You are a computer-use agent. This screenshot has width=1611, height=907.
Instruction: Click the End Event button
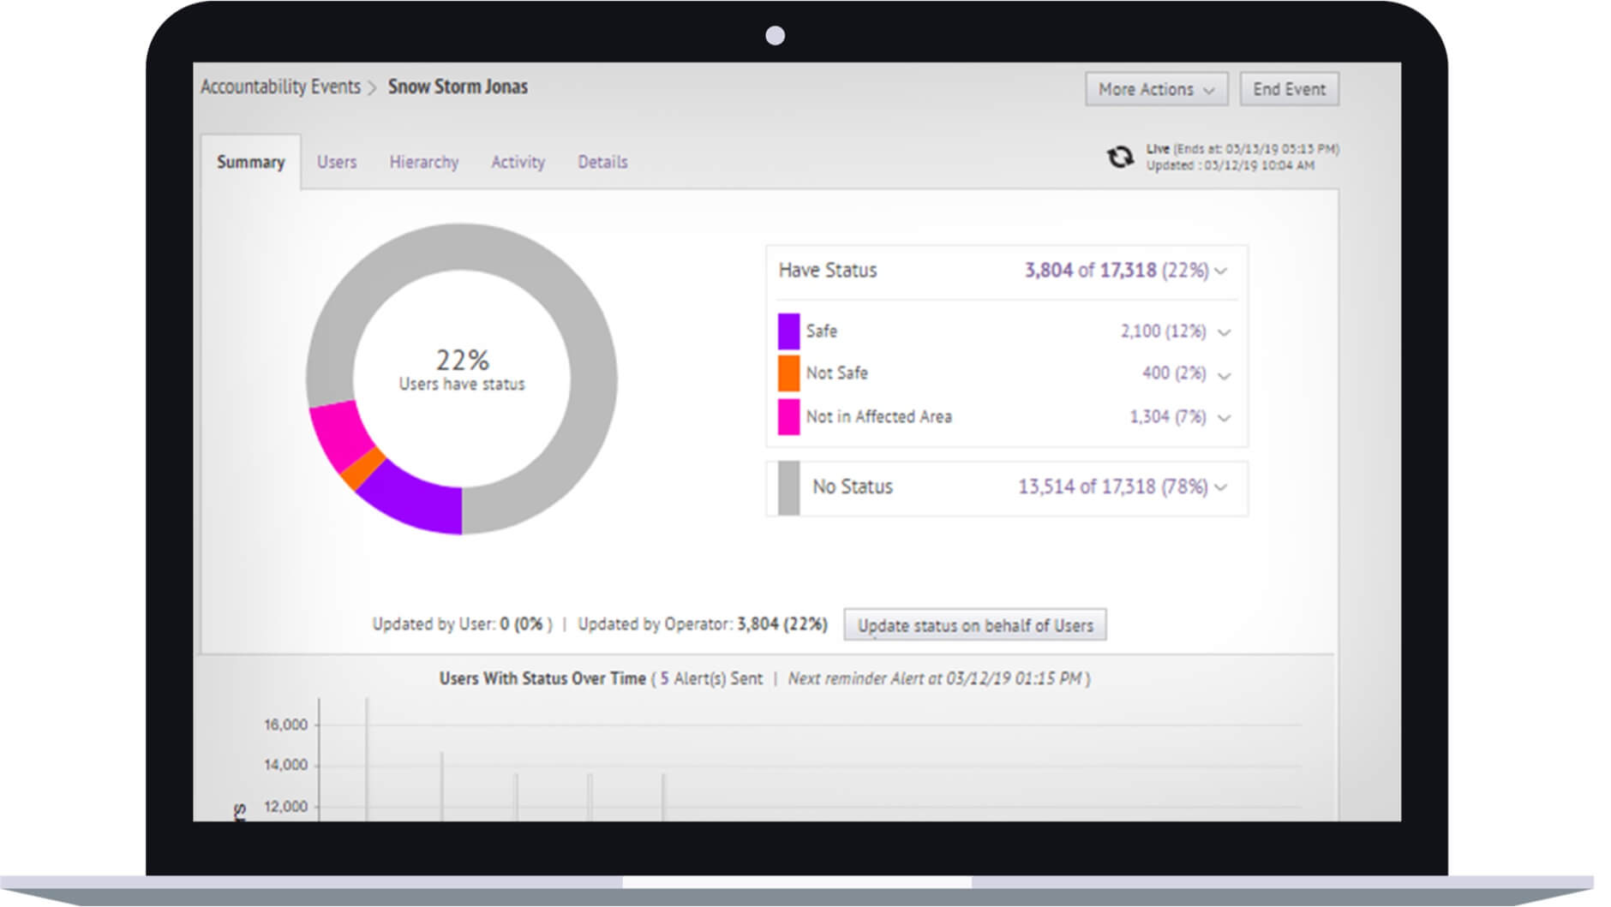(1289, 89)
